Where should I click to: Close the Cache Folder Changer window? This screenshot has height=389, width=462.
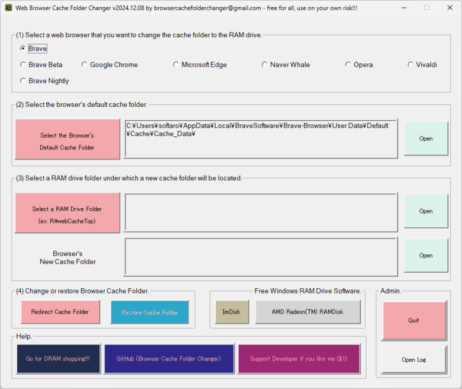tap(450, 8)
